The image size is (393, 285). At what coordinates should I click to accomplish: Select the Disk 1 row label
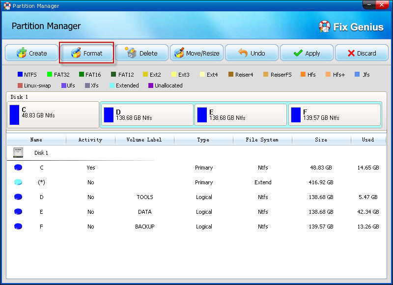41,153
